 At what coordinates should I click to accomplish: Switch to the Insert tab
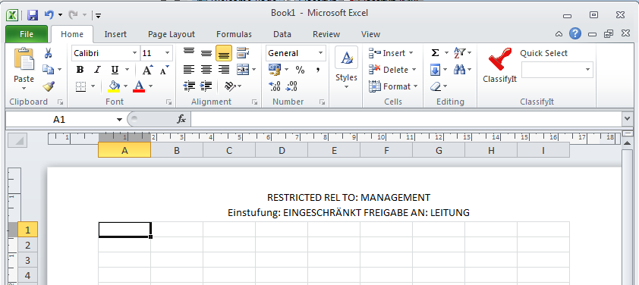115,34
